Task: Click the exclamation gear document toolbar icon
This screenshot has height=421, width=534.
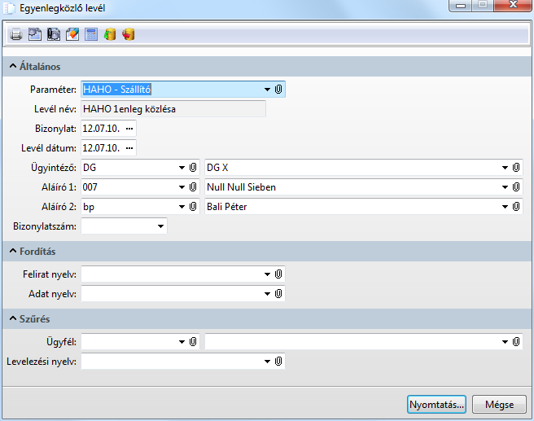Action: point(54,34)
